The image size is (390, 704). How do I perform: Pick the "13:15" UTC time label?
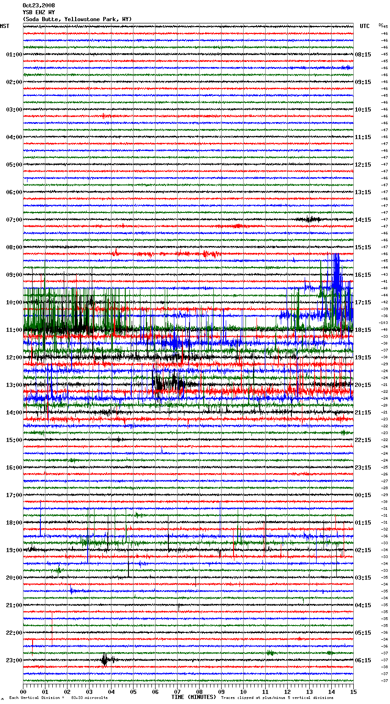pyautogui.click(x=363, y=192)
